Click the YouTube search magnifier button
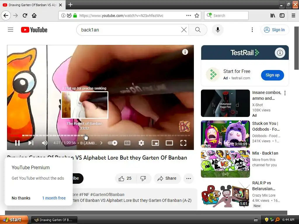 [198, 30]
